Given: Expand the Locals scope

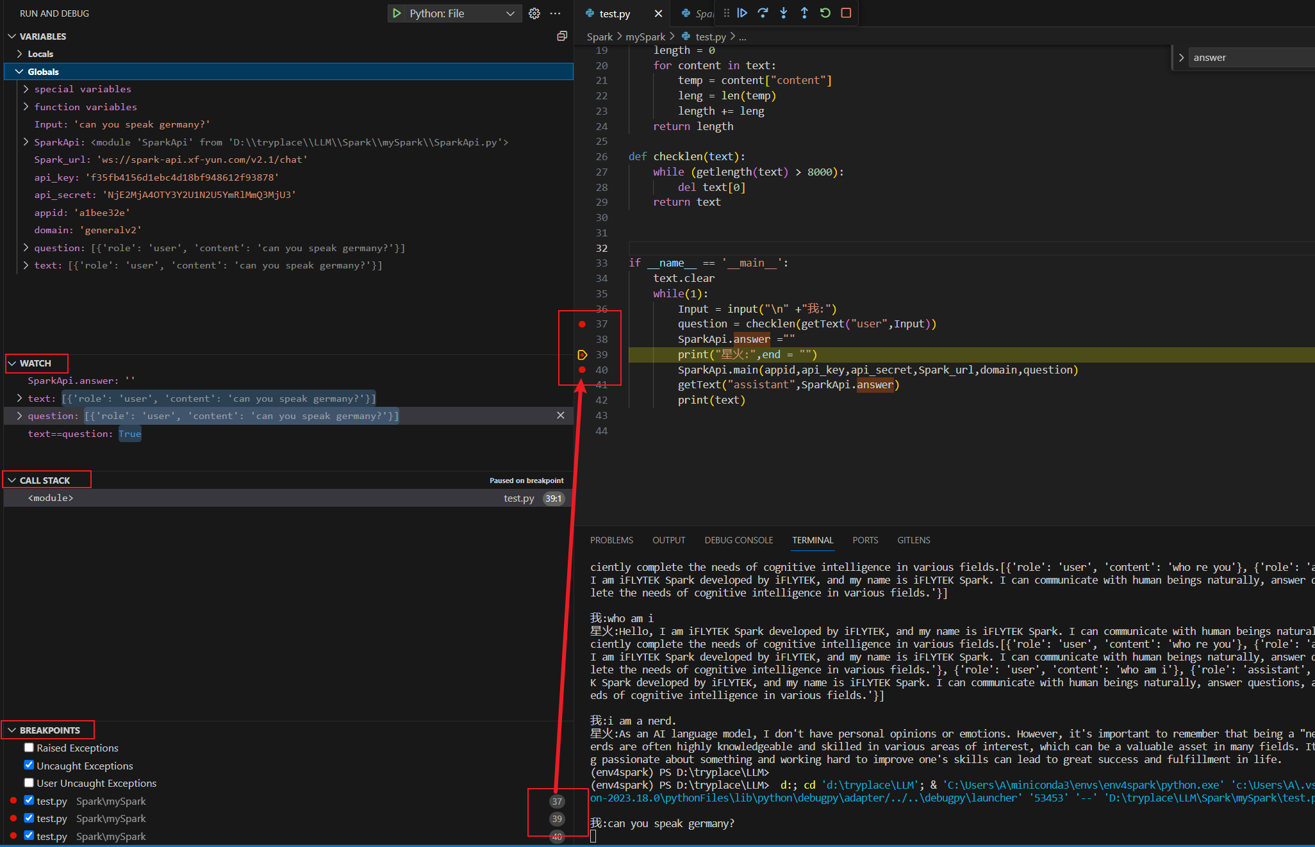Looking at the screenshot, I should 19,54.
